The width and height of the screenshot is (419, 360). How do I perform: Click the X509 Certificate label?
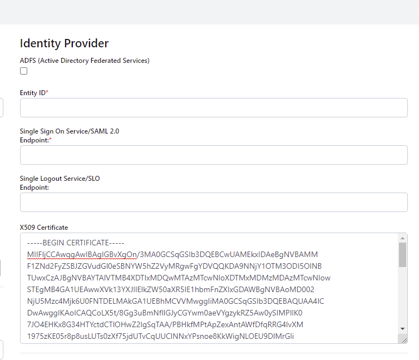tap(44, 228)
